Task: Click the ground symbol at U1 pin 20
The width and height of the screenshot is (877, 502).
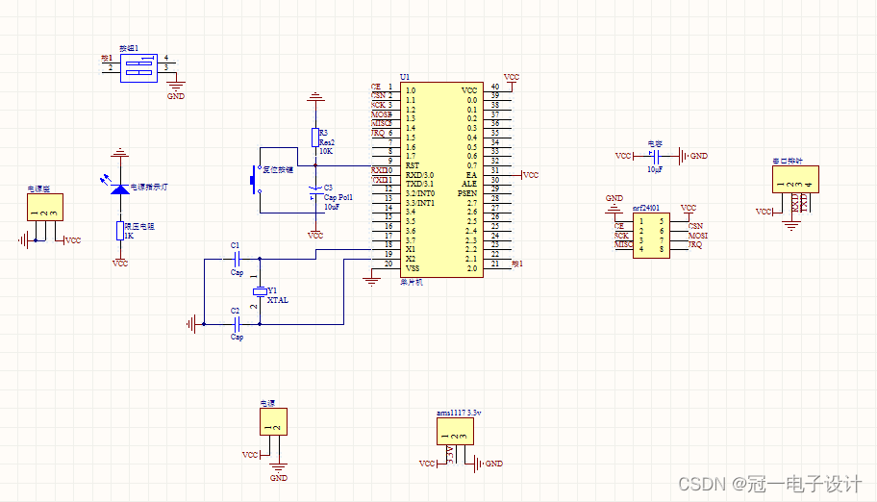Action: 371,282
